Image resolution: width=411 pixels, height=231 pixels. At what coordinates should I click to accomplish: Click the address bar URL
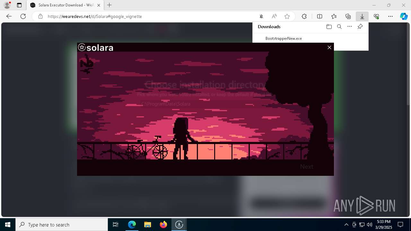tap(95, 16)
